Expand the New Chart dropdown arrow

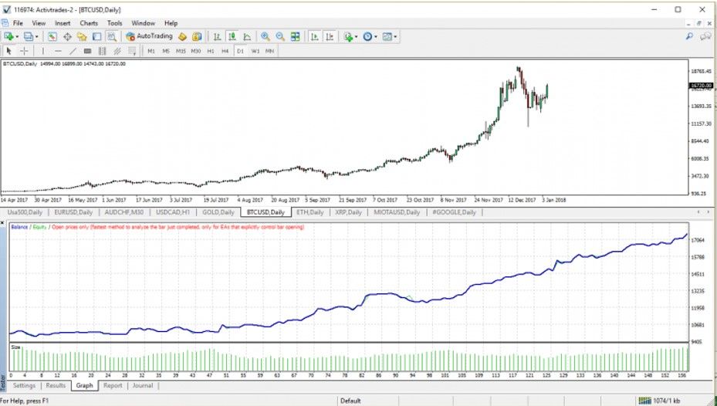point(18,36)
